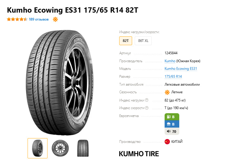Open the Kumho manufacturer link
The height and width of the screenshot is (166, 227).
[170, 61]
